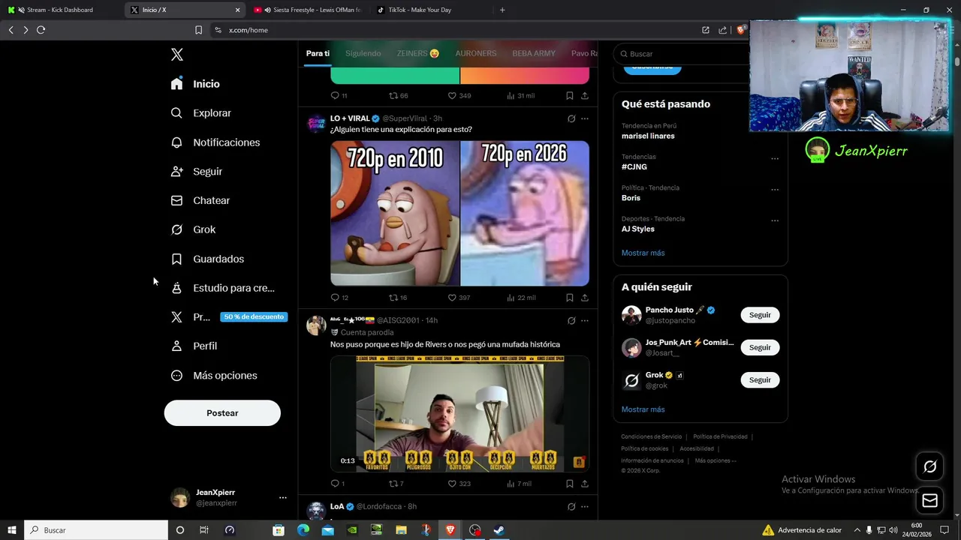961x540 pixels.
Task: Show more trends under Qué está pasando
Action: tap(643, 253)
